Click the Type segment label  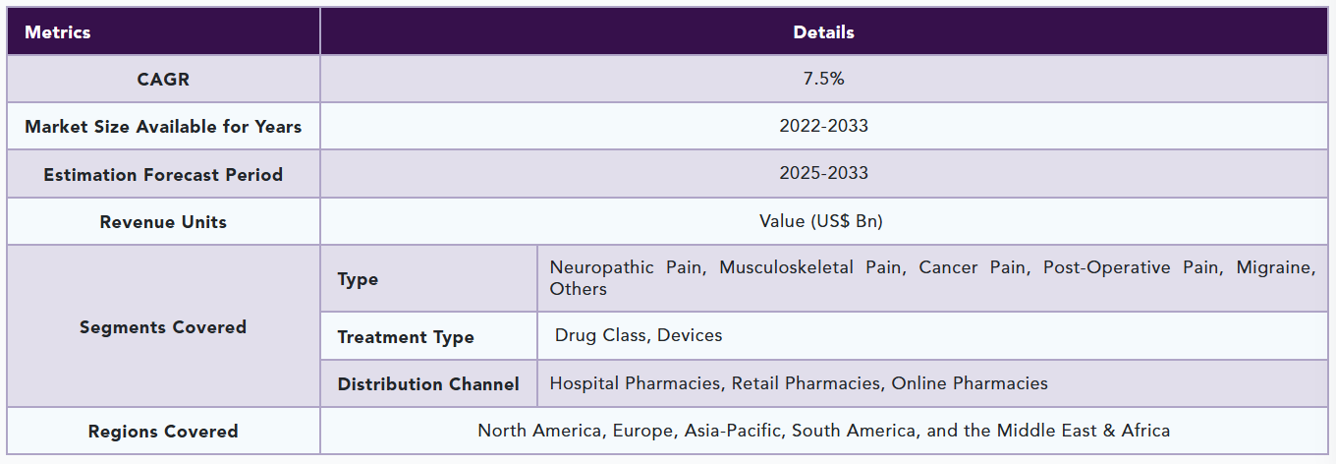[358, 279]
